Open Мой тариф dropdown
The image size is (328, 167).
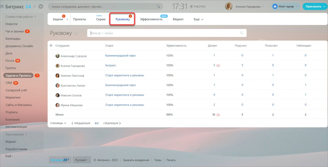[x=285, y=6]
